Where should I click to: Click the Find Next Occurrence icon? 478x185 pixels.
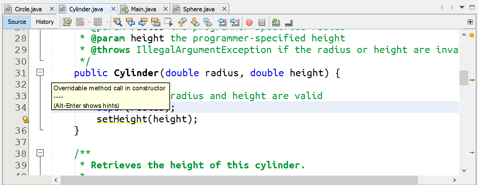point(143,22)
